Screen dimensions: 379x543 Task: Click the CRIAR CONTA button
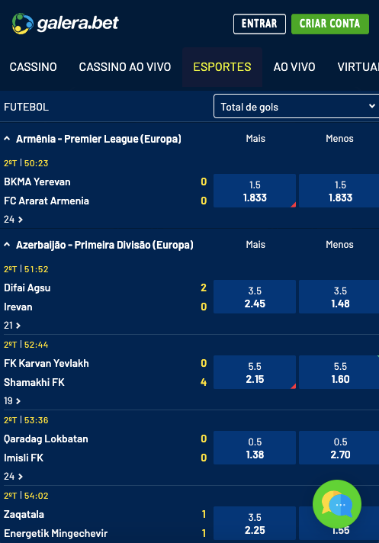[x=330, y=24]
